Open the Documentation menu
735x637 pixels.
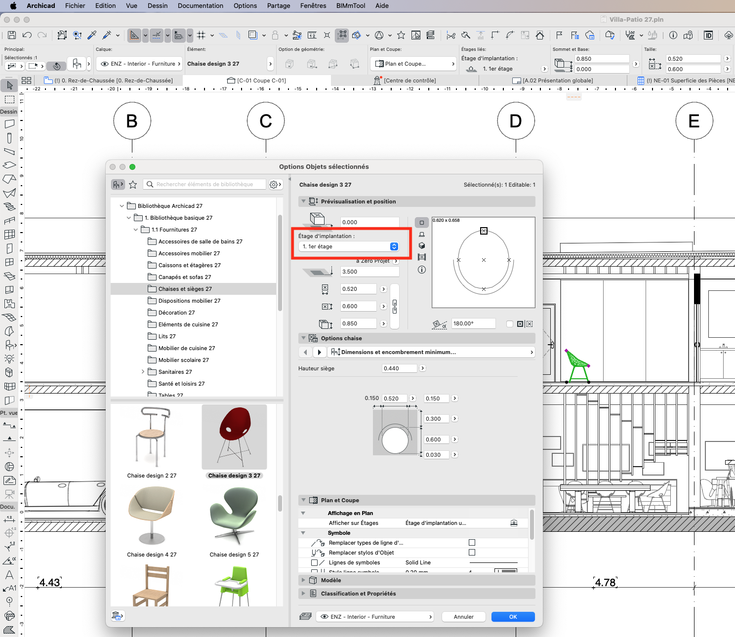click(201, 6)
